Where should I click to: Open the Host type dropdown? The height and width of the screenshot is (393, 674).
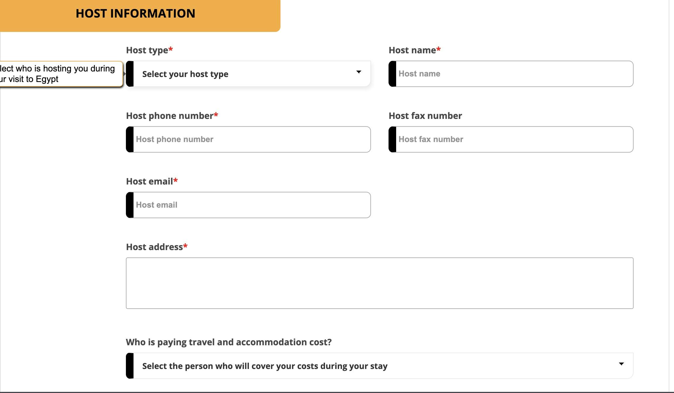point(248,74)
